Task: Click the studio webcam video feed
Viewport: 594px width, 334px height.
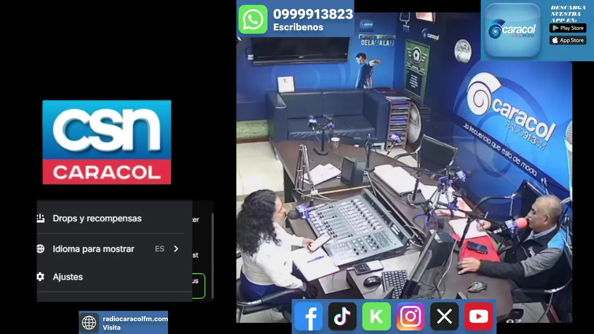Action: 404,167
